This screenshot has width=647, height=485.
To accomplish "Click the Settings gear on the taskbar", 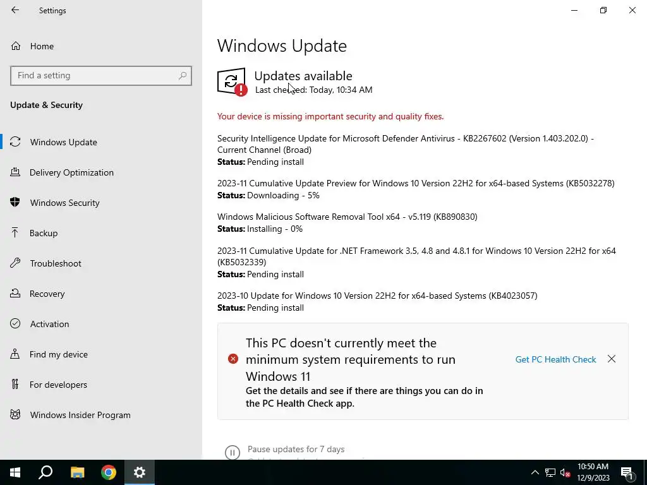I will click(x=140, y=472).
